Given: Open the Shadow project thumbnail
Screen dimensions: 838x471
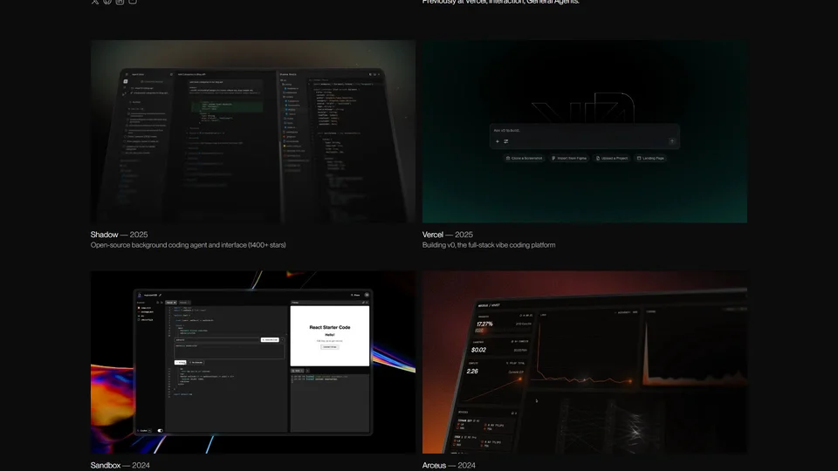Looking at the screenshot, I should coord(253,132).
